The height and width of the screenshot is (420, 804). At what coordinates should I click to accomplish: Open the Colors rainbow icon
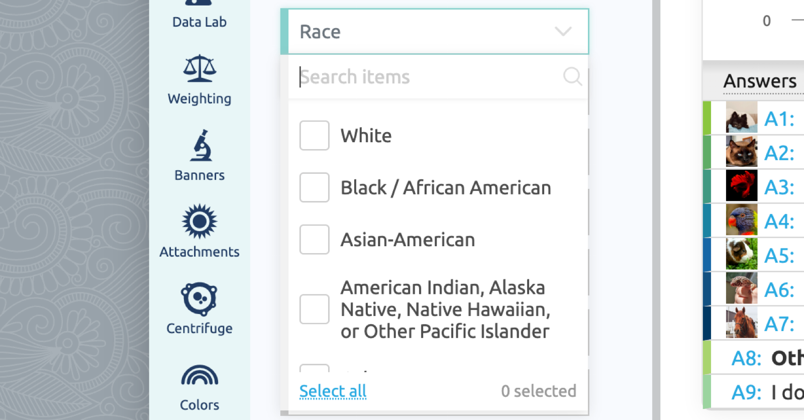[199, 375]
